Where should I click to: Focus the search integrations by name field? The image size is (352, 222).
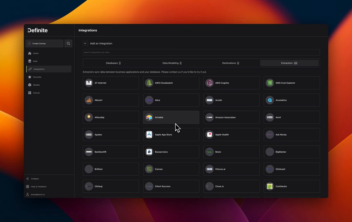point(201,52)
